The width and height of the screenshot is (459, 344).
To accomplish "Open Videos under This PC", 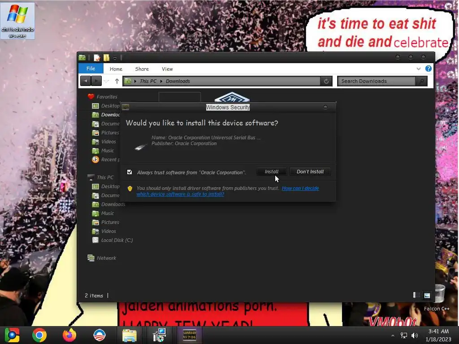I will [108, 232].
